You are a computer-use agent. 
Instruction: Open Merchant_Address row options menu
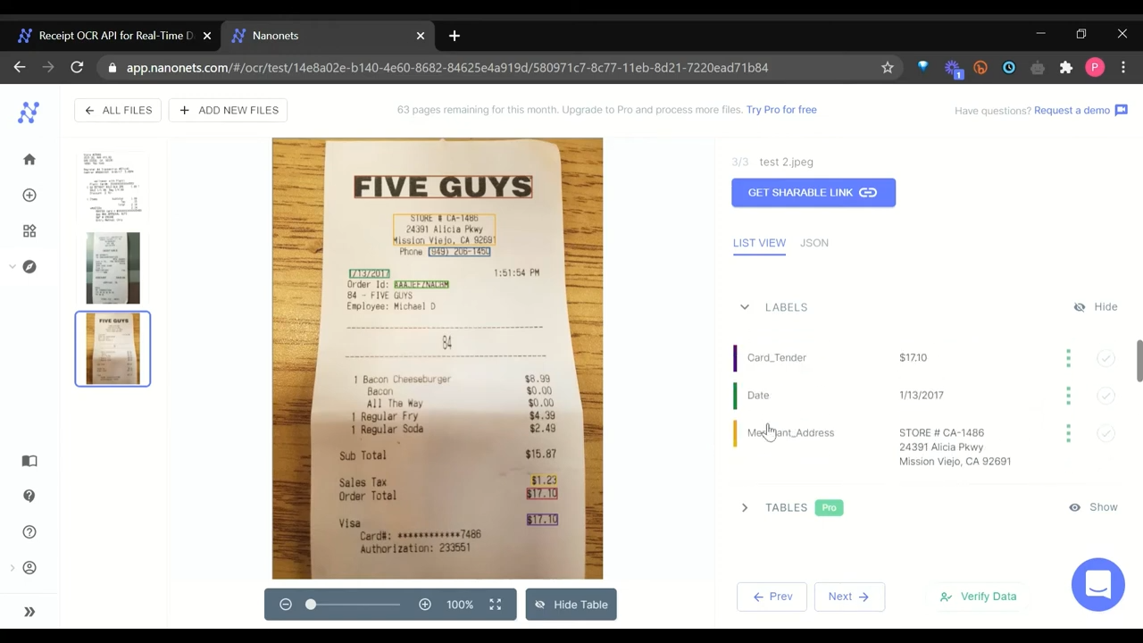click(x=1068, y=432)
